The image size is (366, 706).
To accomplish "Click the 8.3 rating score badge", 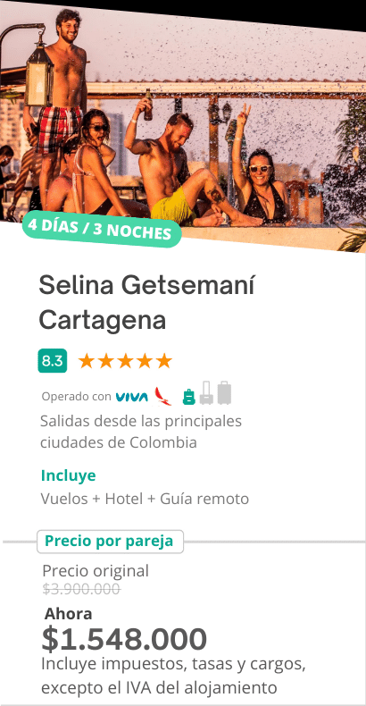I will 52,361.
